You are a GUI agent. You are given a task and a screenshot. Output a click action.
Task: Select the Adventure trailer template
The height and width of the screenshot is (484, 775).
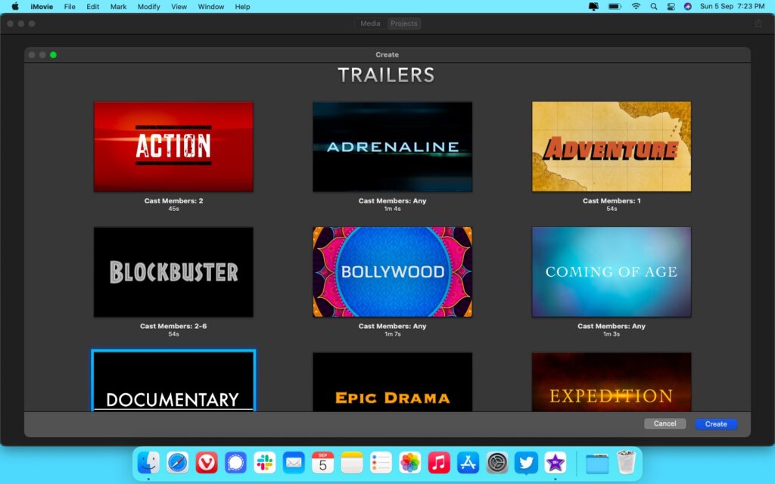(611, 146)
